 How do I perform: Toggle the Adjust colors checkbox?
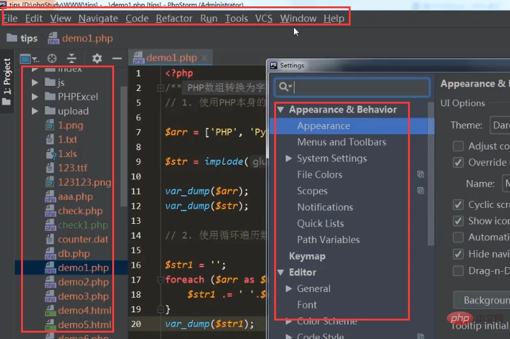(458, 146)
